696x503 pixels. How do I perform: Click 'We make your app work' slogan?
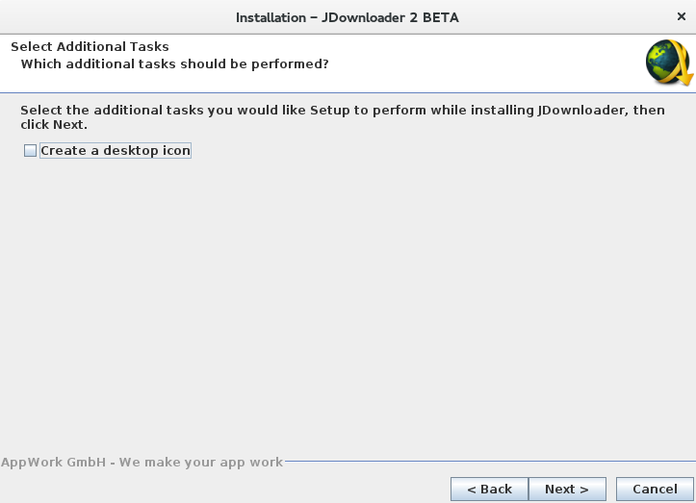(x=201, y=463)
